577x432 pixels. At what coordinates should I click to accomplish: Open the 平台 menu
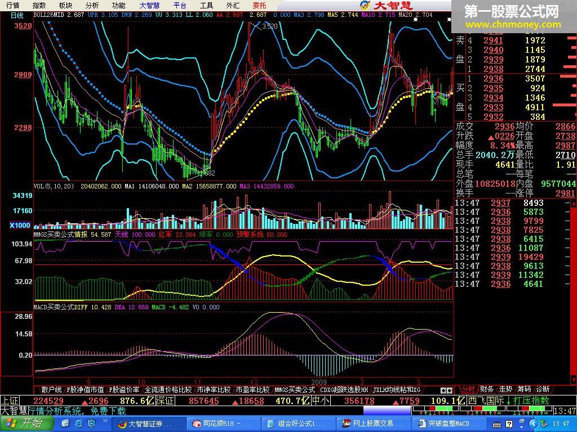(180, 5)
